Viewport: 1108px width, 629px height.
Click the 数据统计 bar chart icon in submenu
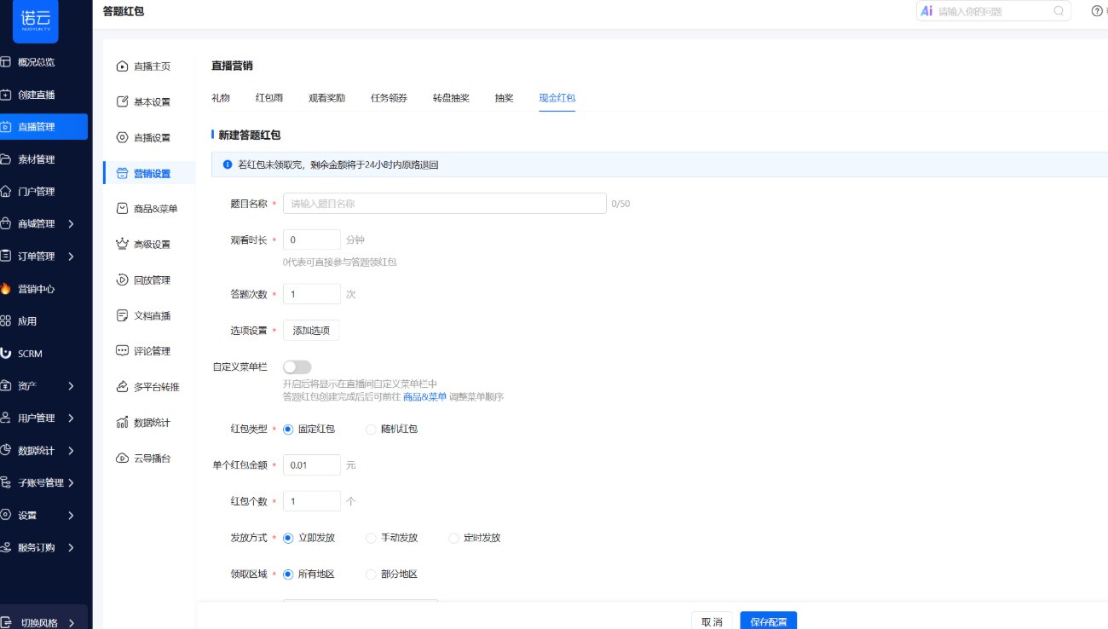(x=122, y=423)
